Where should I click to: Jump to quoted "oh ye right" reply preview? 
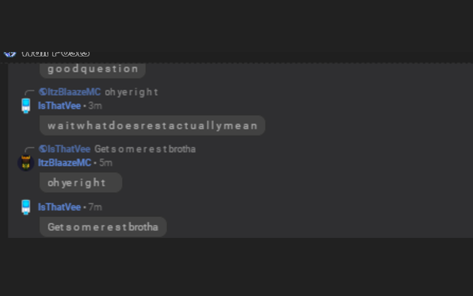[x=131, y=92]
